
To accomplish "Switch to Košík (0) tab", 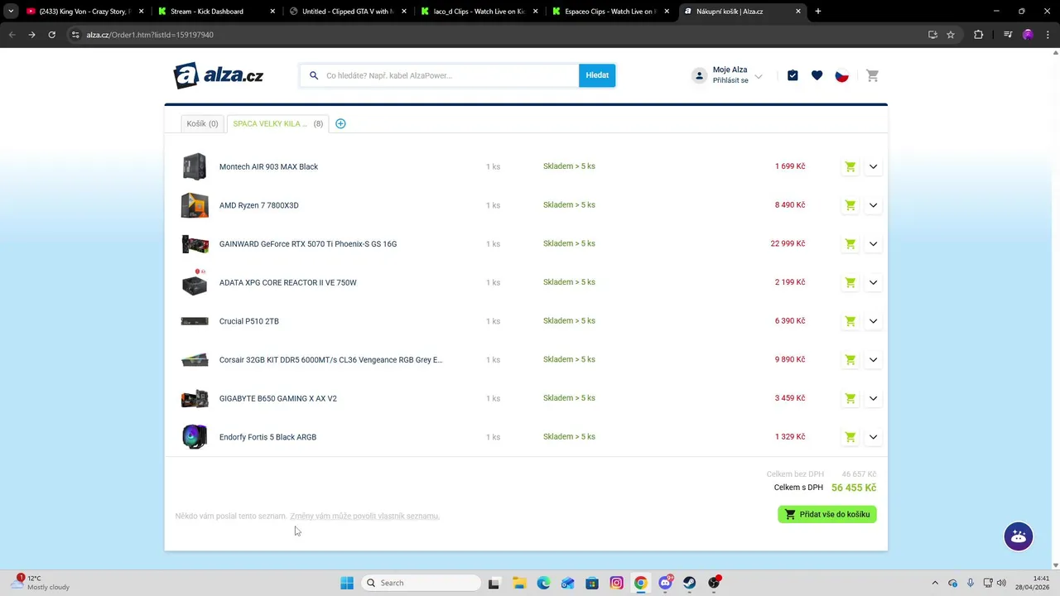I will 202,123.
